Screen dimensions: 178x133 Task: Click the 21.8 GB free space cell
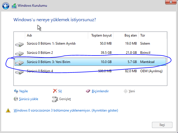click(x=131, y=53)
